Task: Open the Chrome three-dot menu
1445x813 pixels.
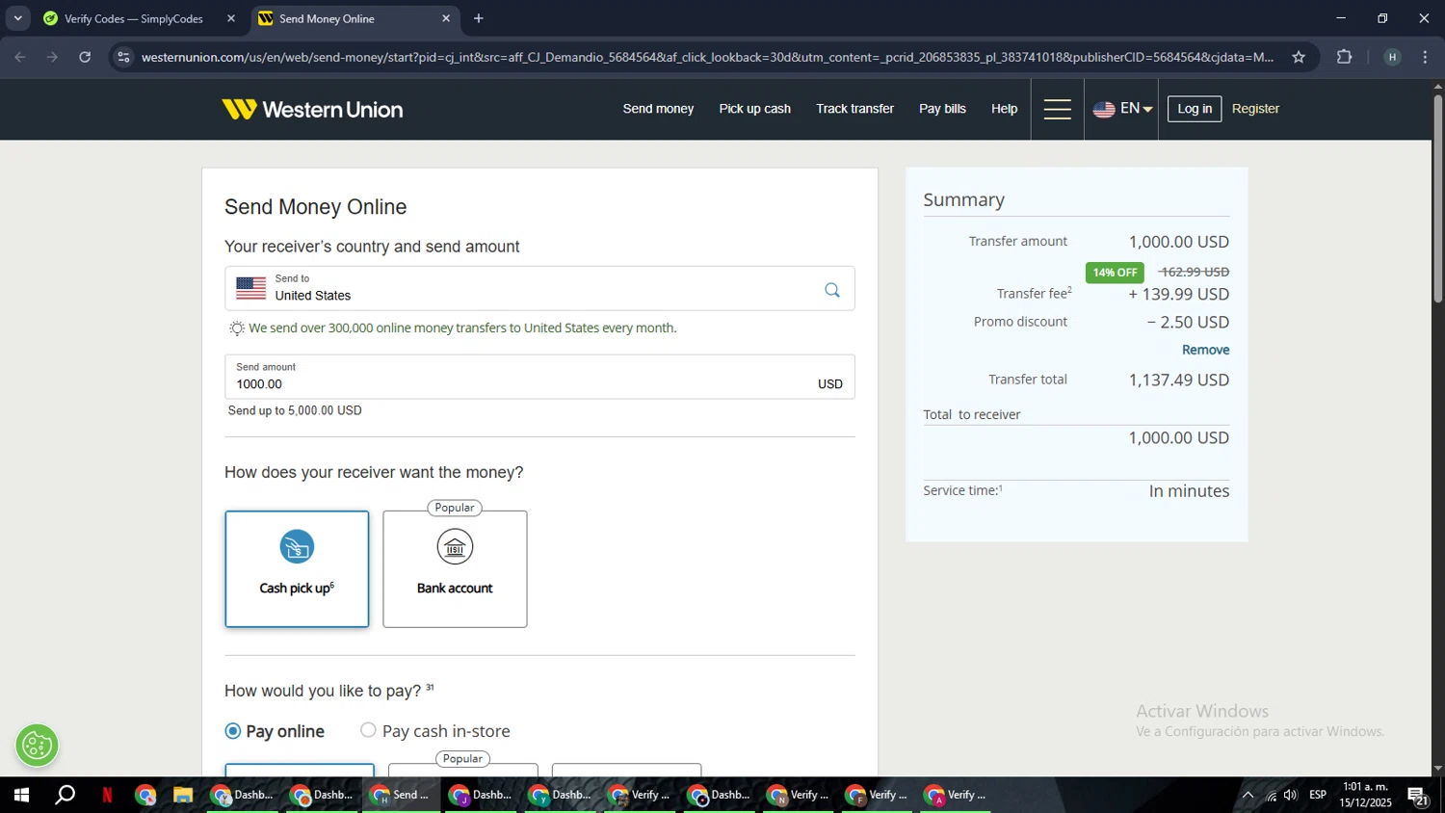Action: [1426, 57]
